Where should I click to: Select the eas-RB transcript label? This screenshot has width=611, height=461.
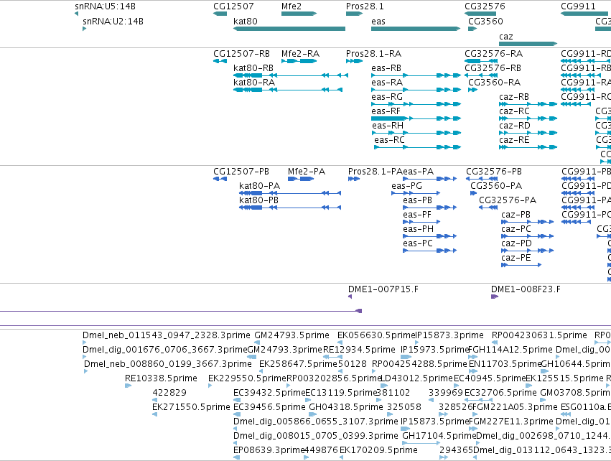386,67
